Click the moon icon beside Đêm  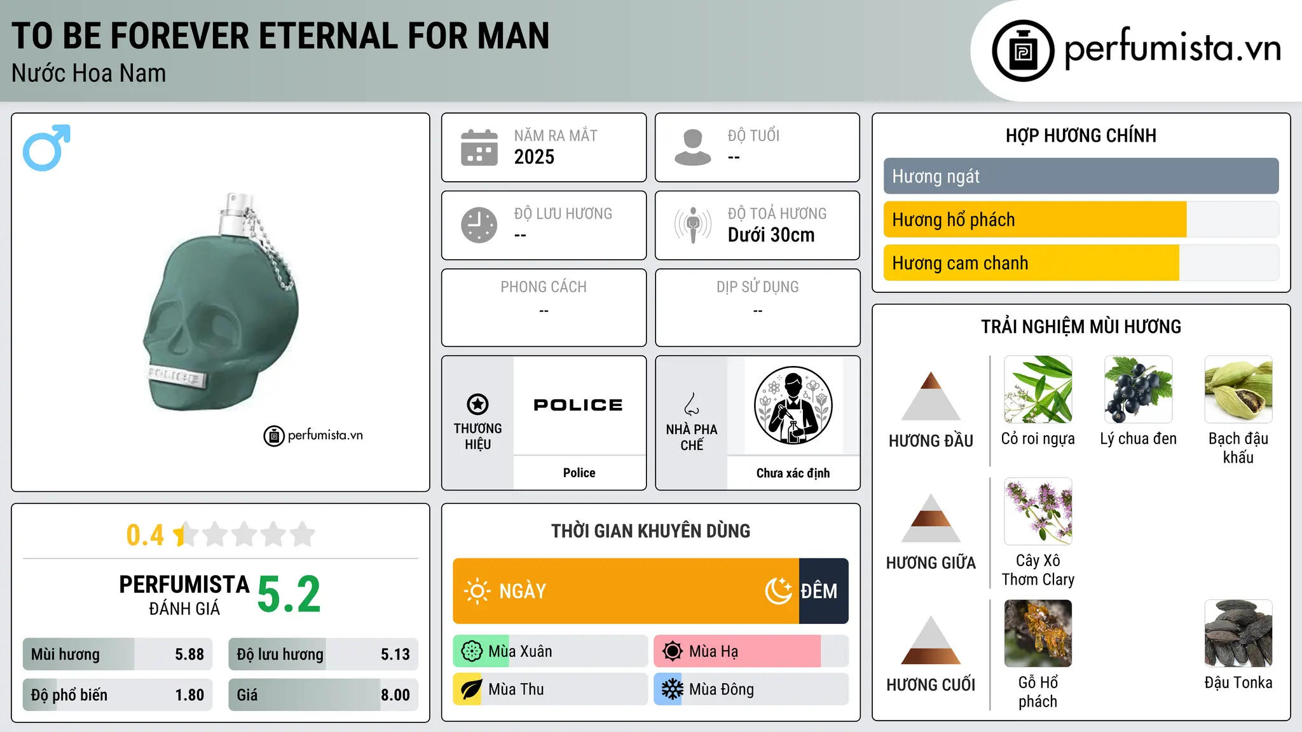click(x=779, y=591)
